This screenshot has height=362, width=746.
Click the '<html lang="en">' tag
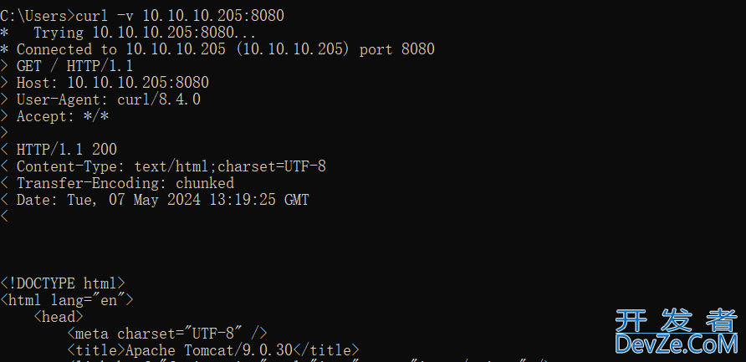tap(67, 300)
